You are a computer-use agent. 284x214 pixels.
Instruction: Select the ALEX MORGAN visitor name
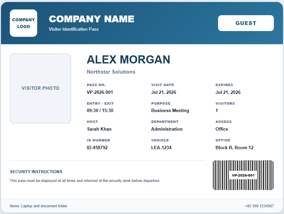[128, 59]
